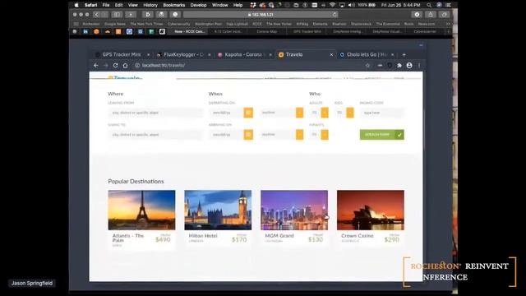Click the Atlantis - The Palm title
Viewport: 526px width, 296px height.
click(x=128, y=238)
